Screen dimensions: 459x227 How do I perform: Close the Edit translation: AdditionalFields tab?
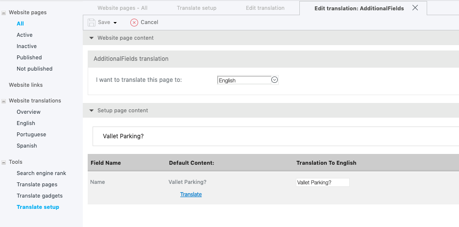coord(415,8)
